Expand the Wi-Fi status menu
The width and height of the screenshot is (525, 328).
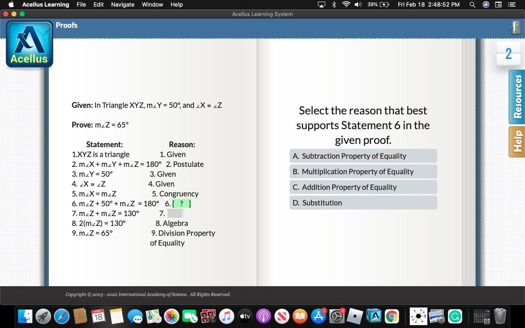(346, 5)
